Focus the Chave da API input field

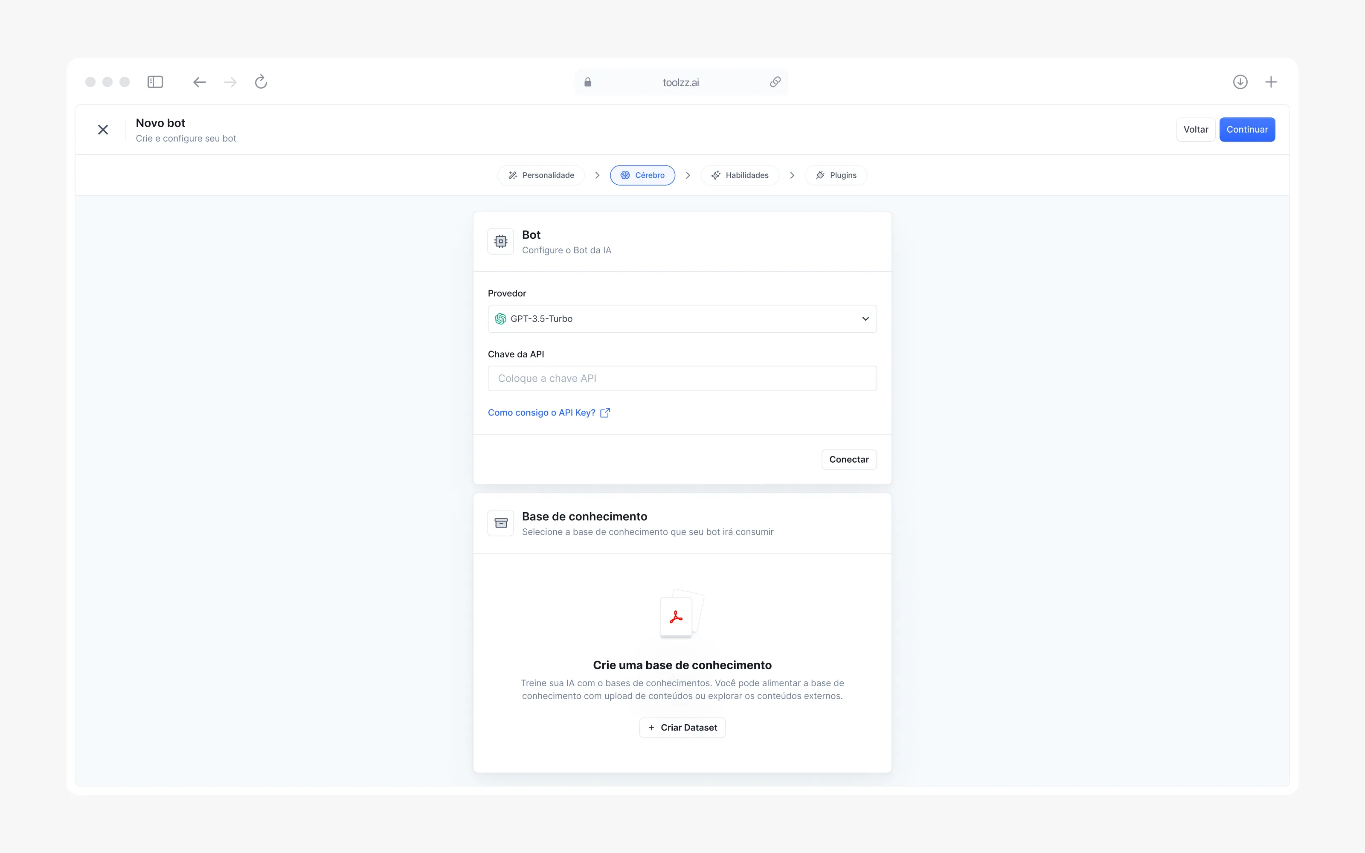(x=682, y=379)
